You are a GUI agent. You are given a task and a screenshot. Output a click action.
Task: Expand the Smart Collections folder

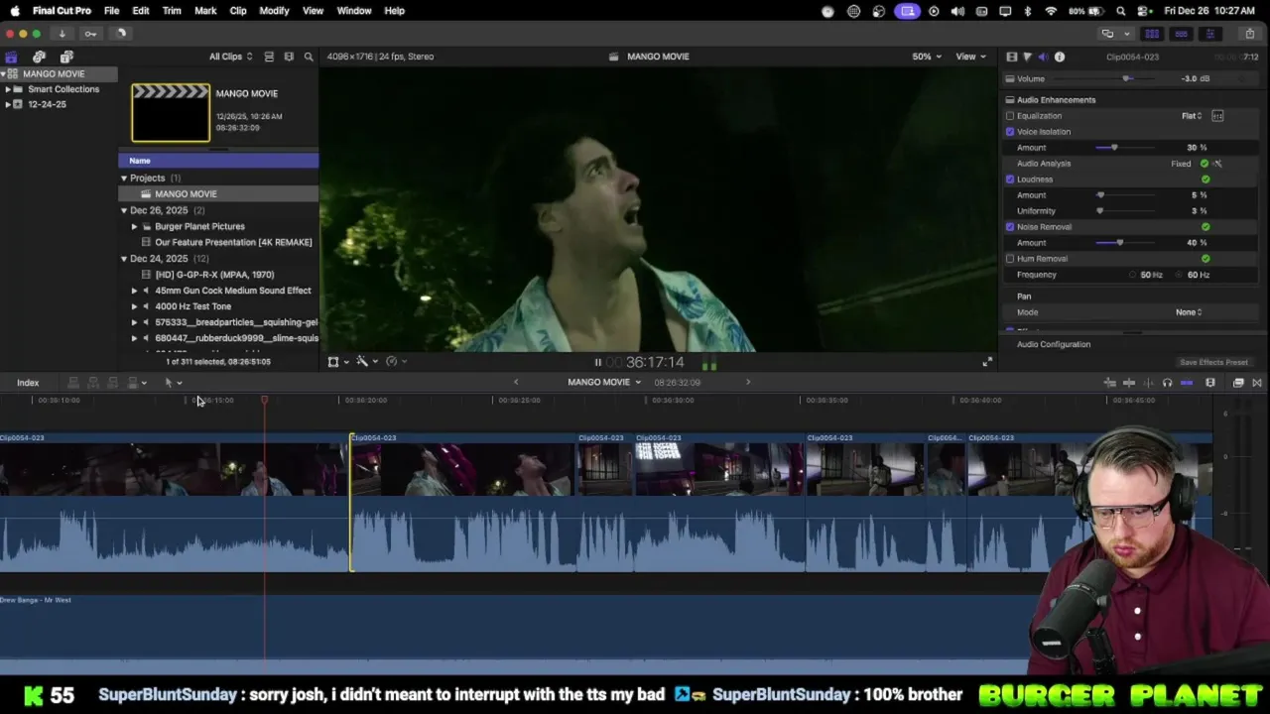click(7, 89)
